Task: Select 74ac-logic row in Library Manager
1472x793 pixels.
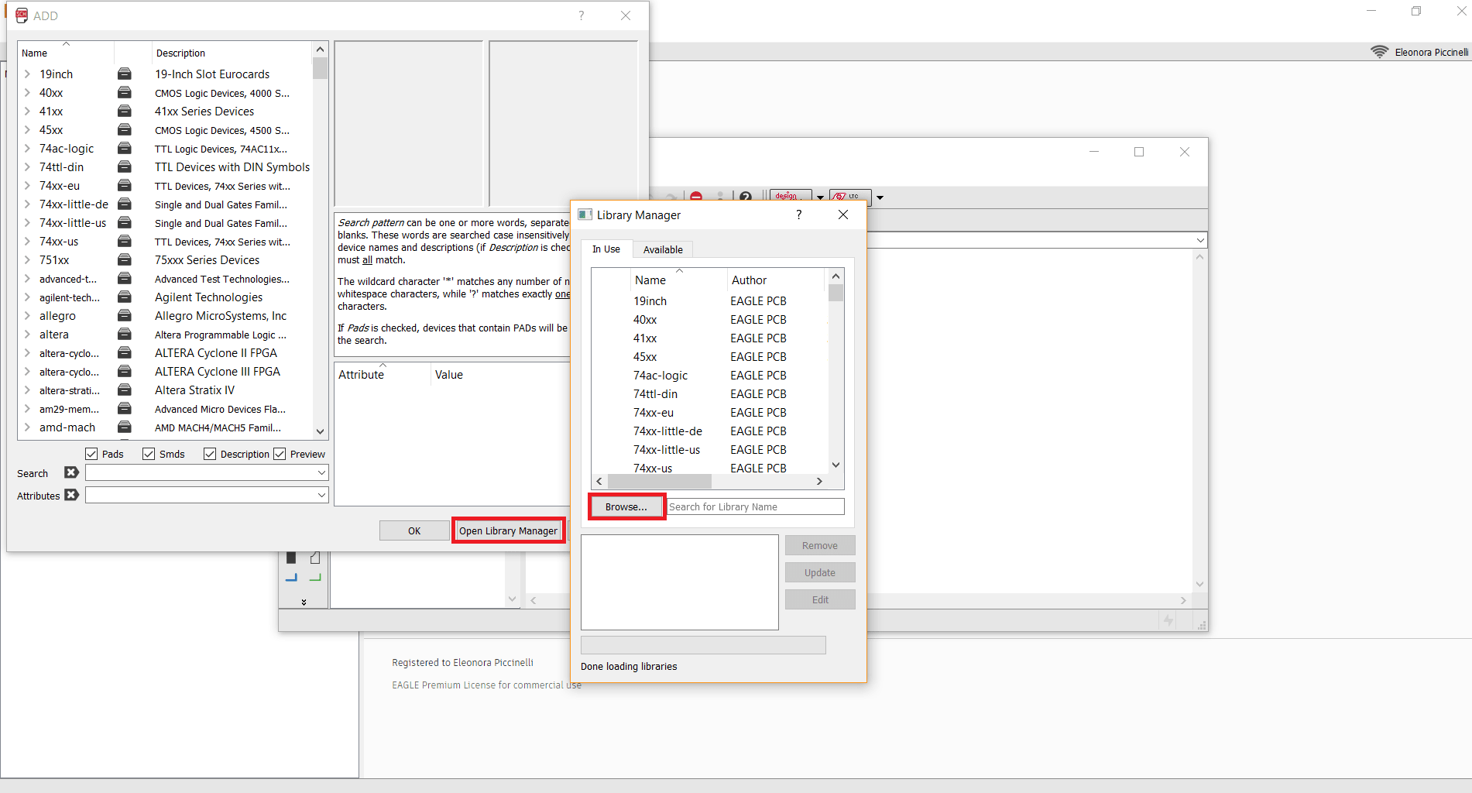Action: (710, 376)
